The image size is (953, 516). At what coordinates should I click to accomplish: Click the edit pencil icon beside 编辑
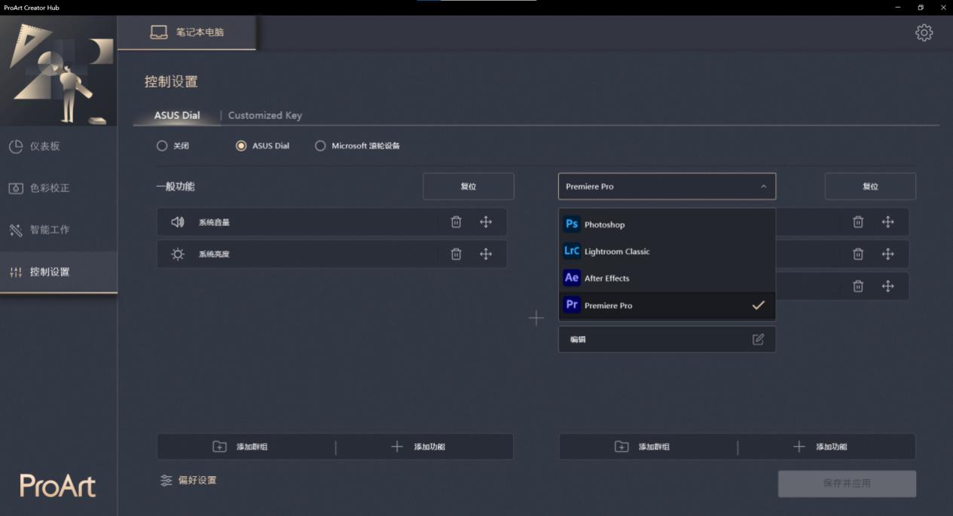(758, 340)
